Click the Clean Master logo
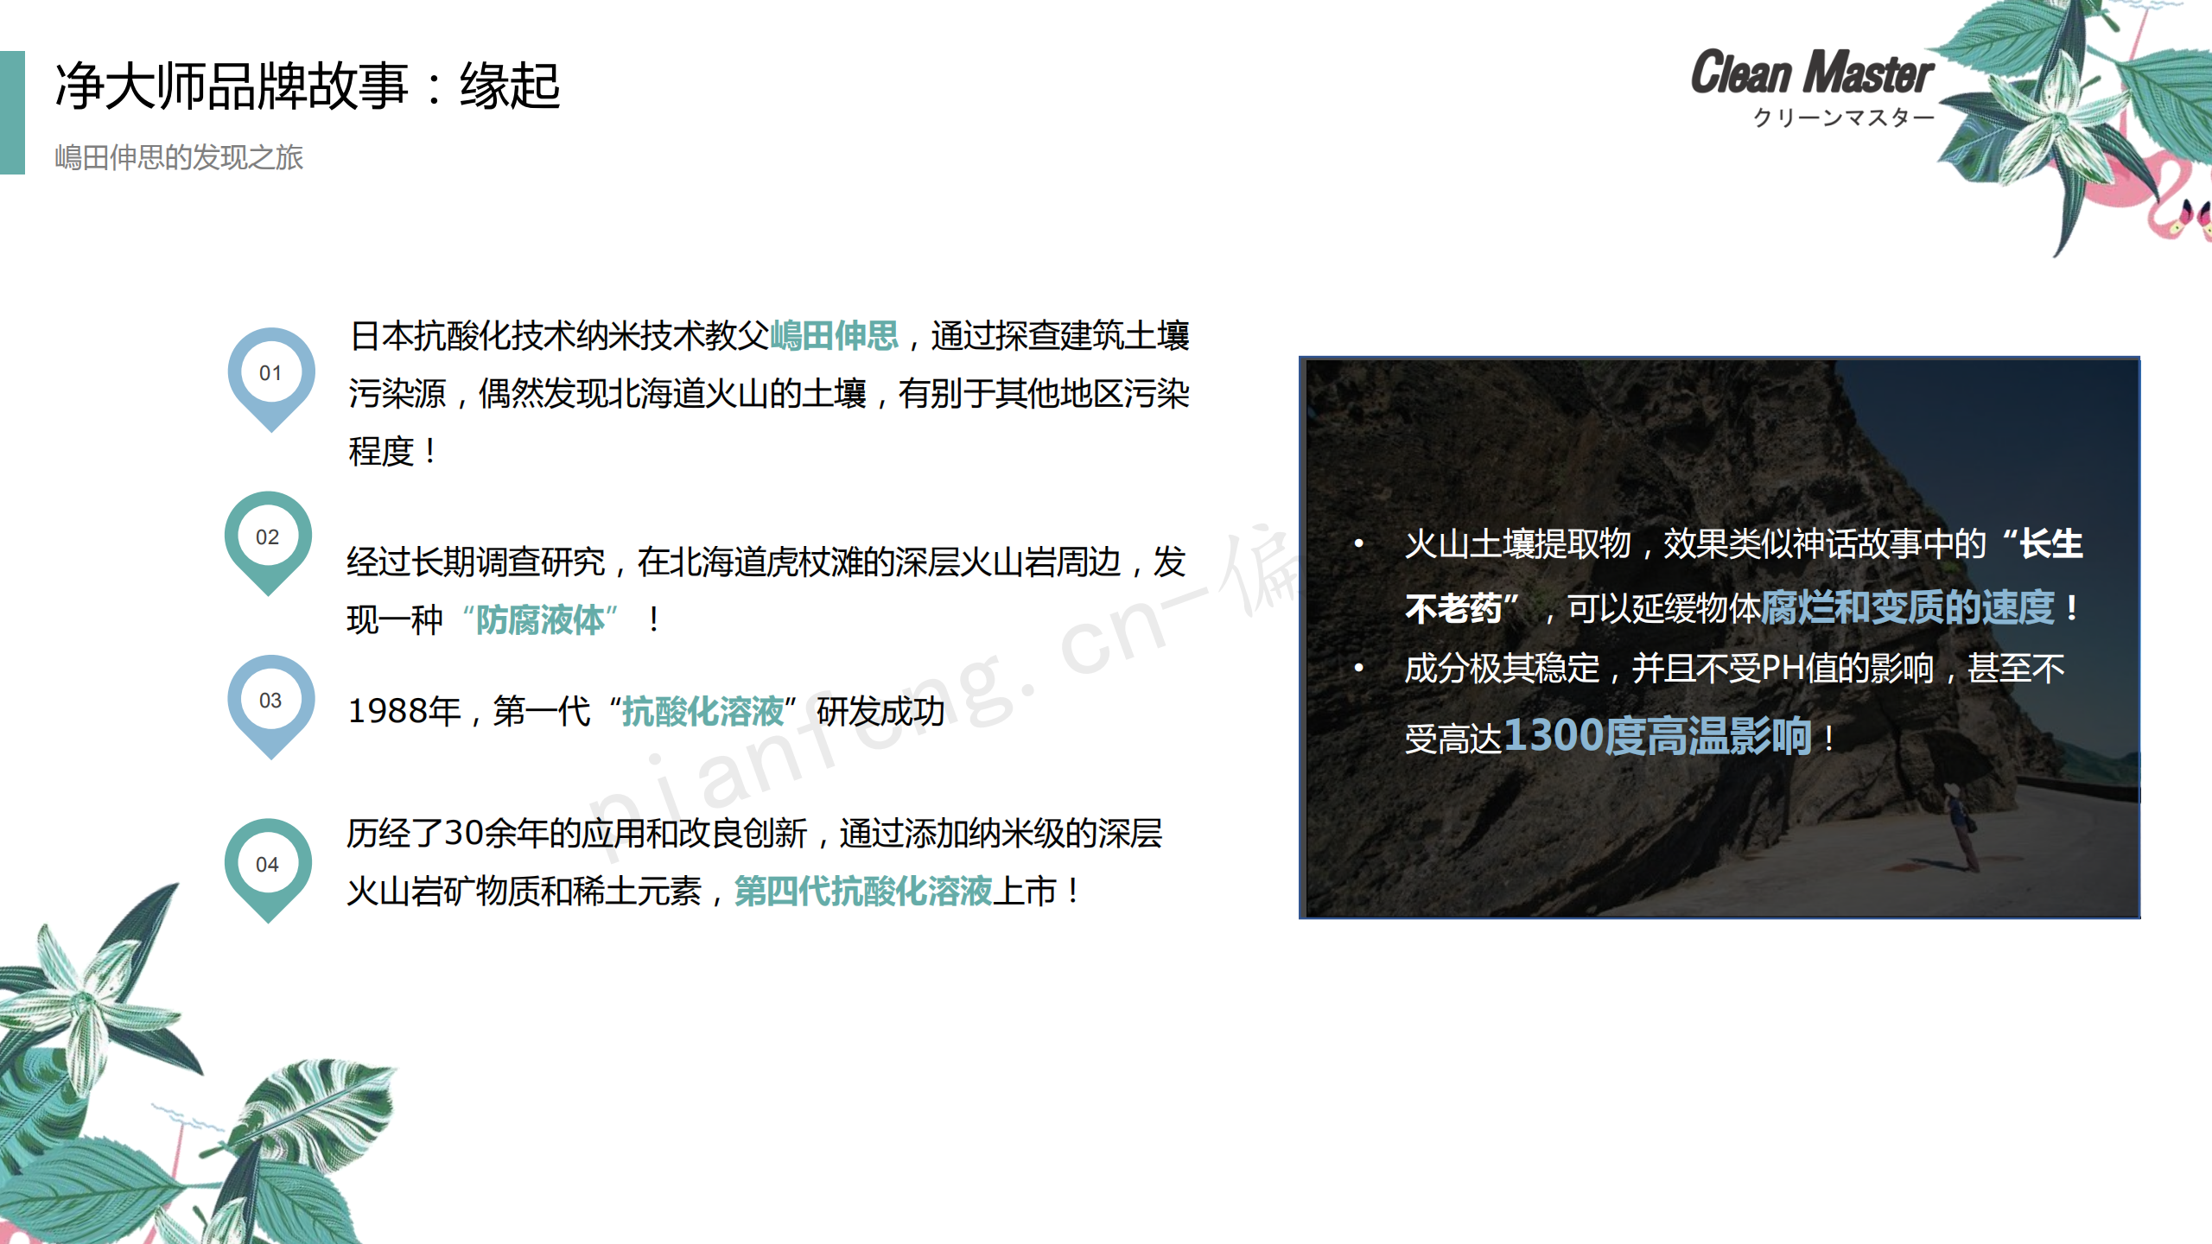Image resolution: width=2212 pixels, height=1244 pixels. point(1811,87)
